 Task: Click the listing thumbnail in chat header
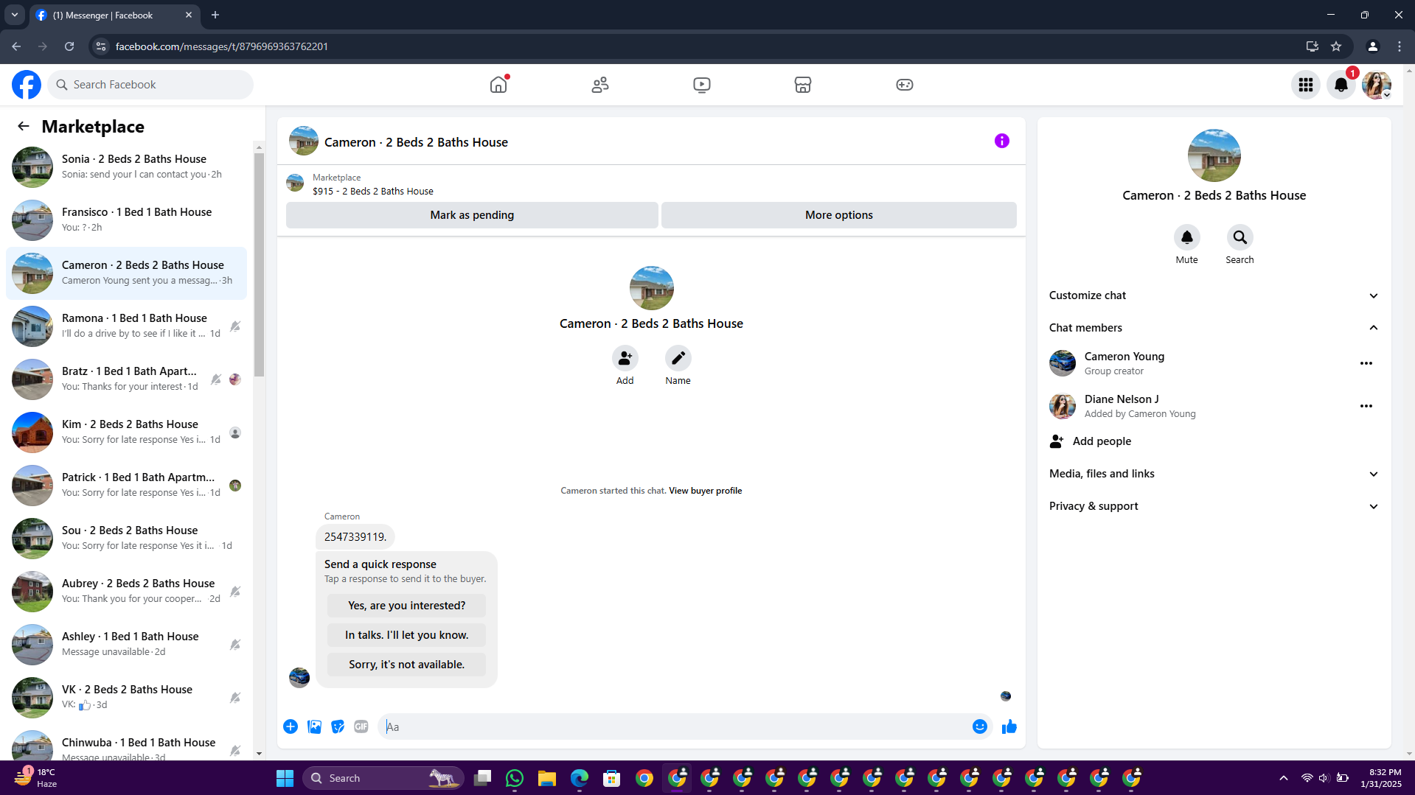pos(303,141)
